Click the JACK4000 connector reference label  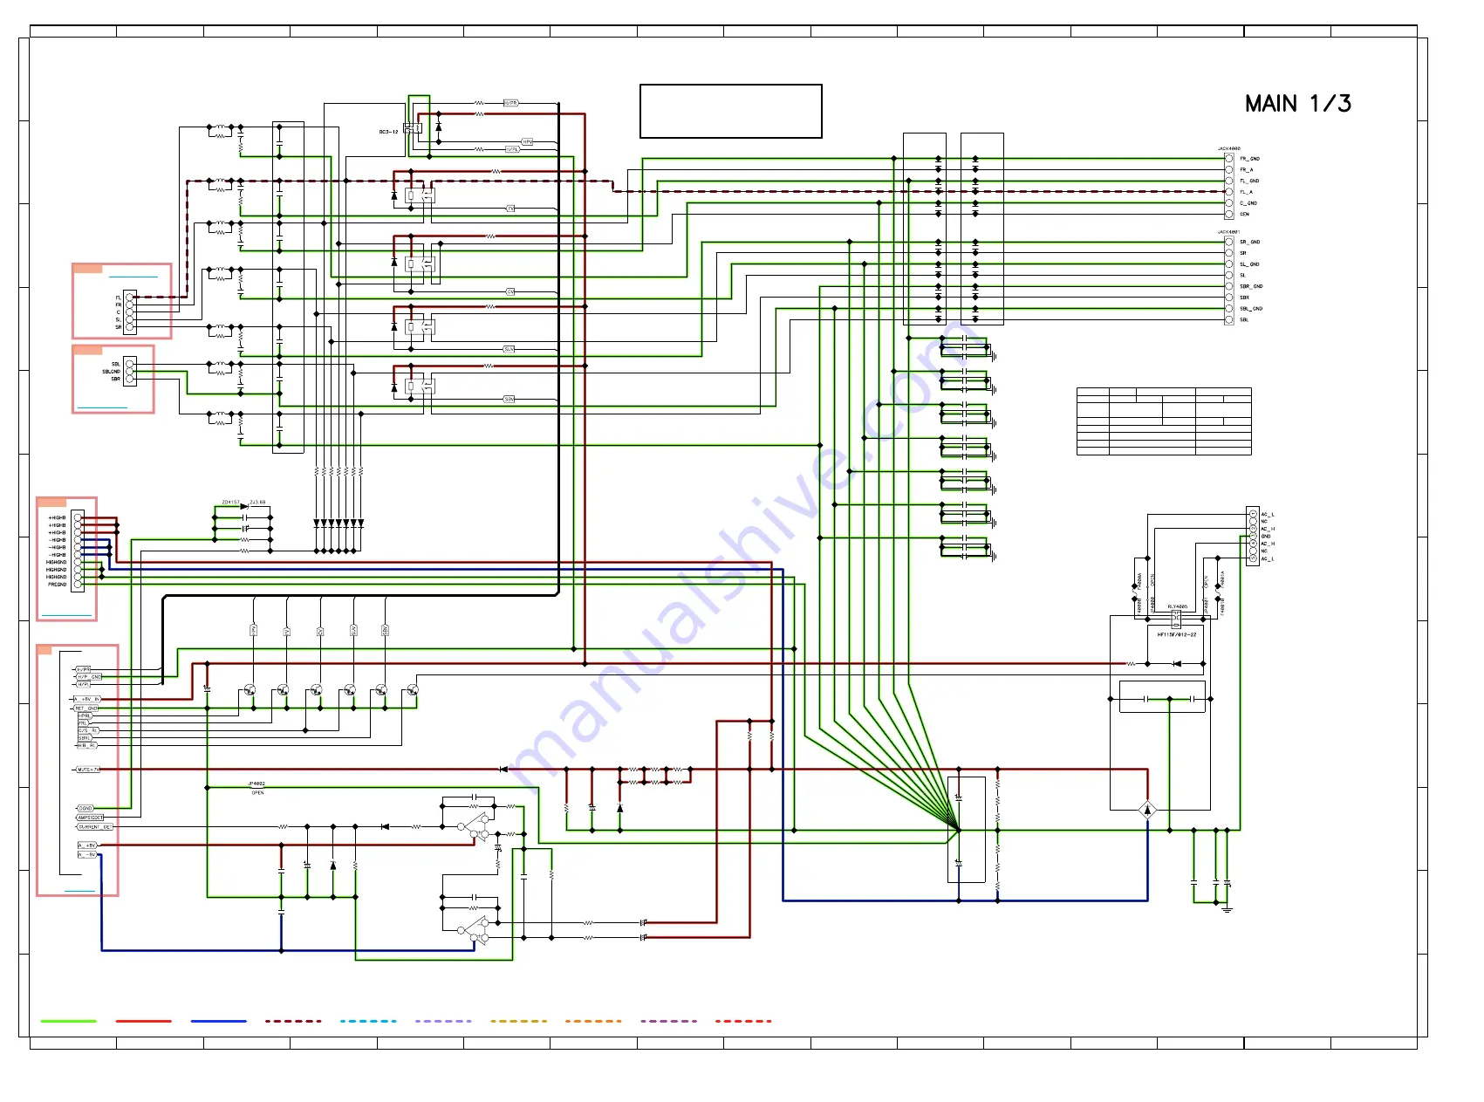(x=1228, y=149)
